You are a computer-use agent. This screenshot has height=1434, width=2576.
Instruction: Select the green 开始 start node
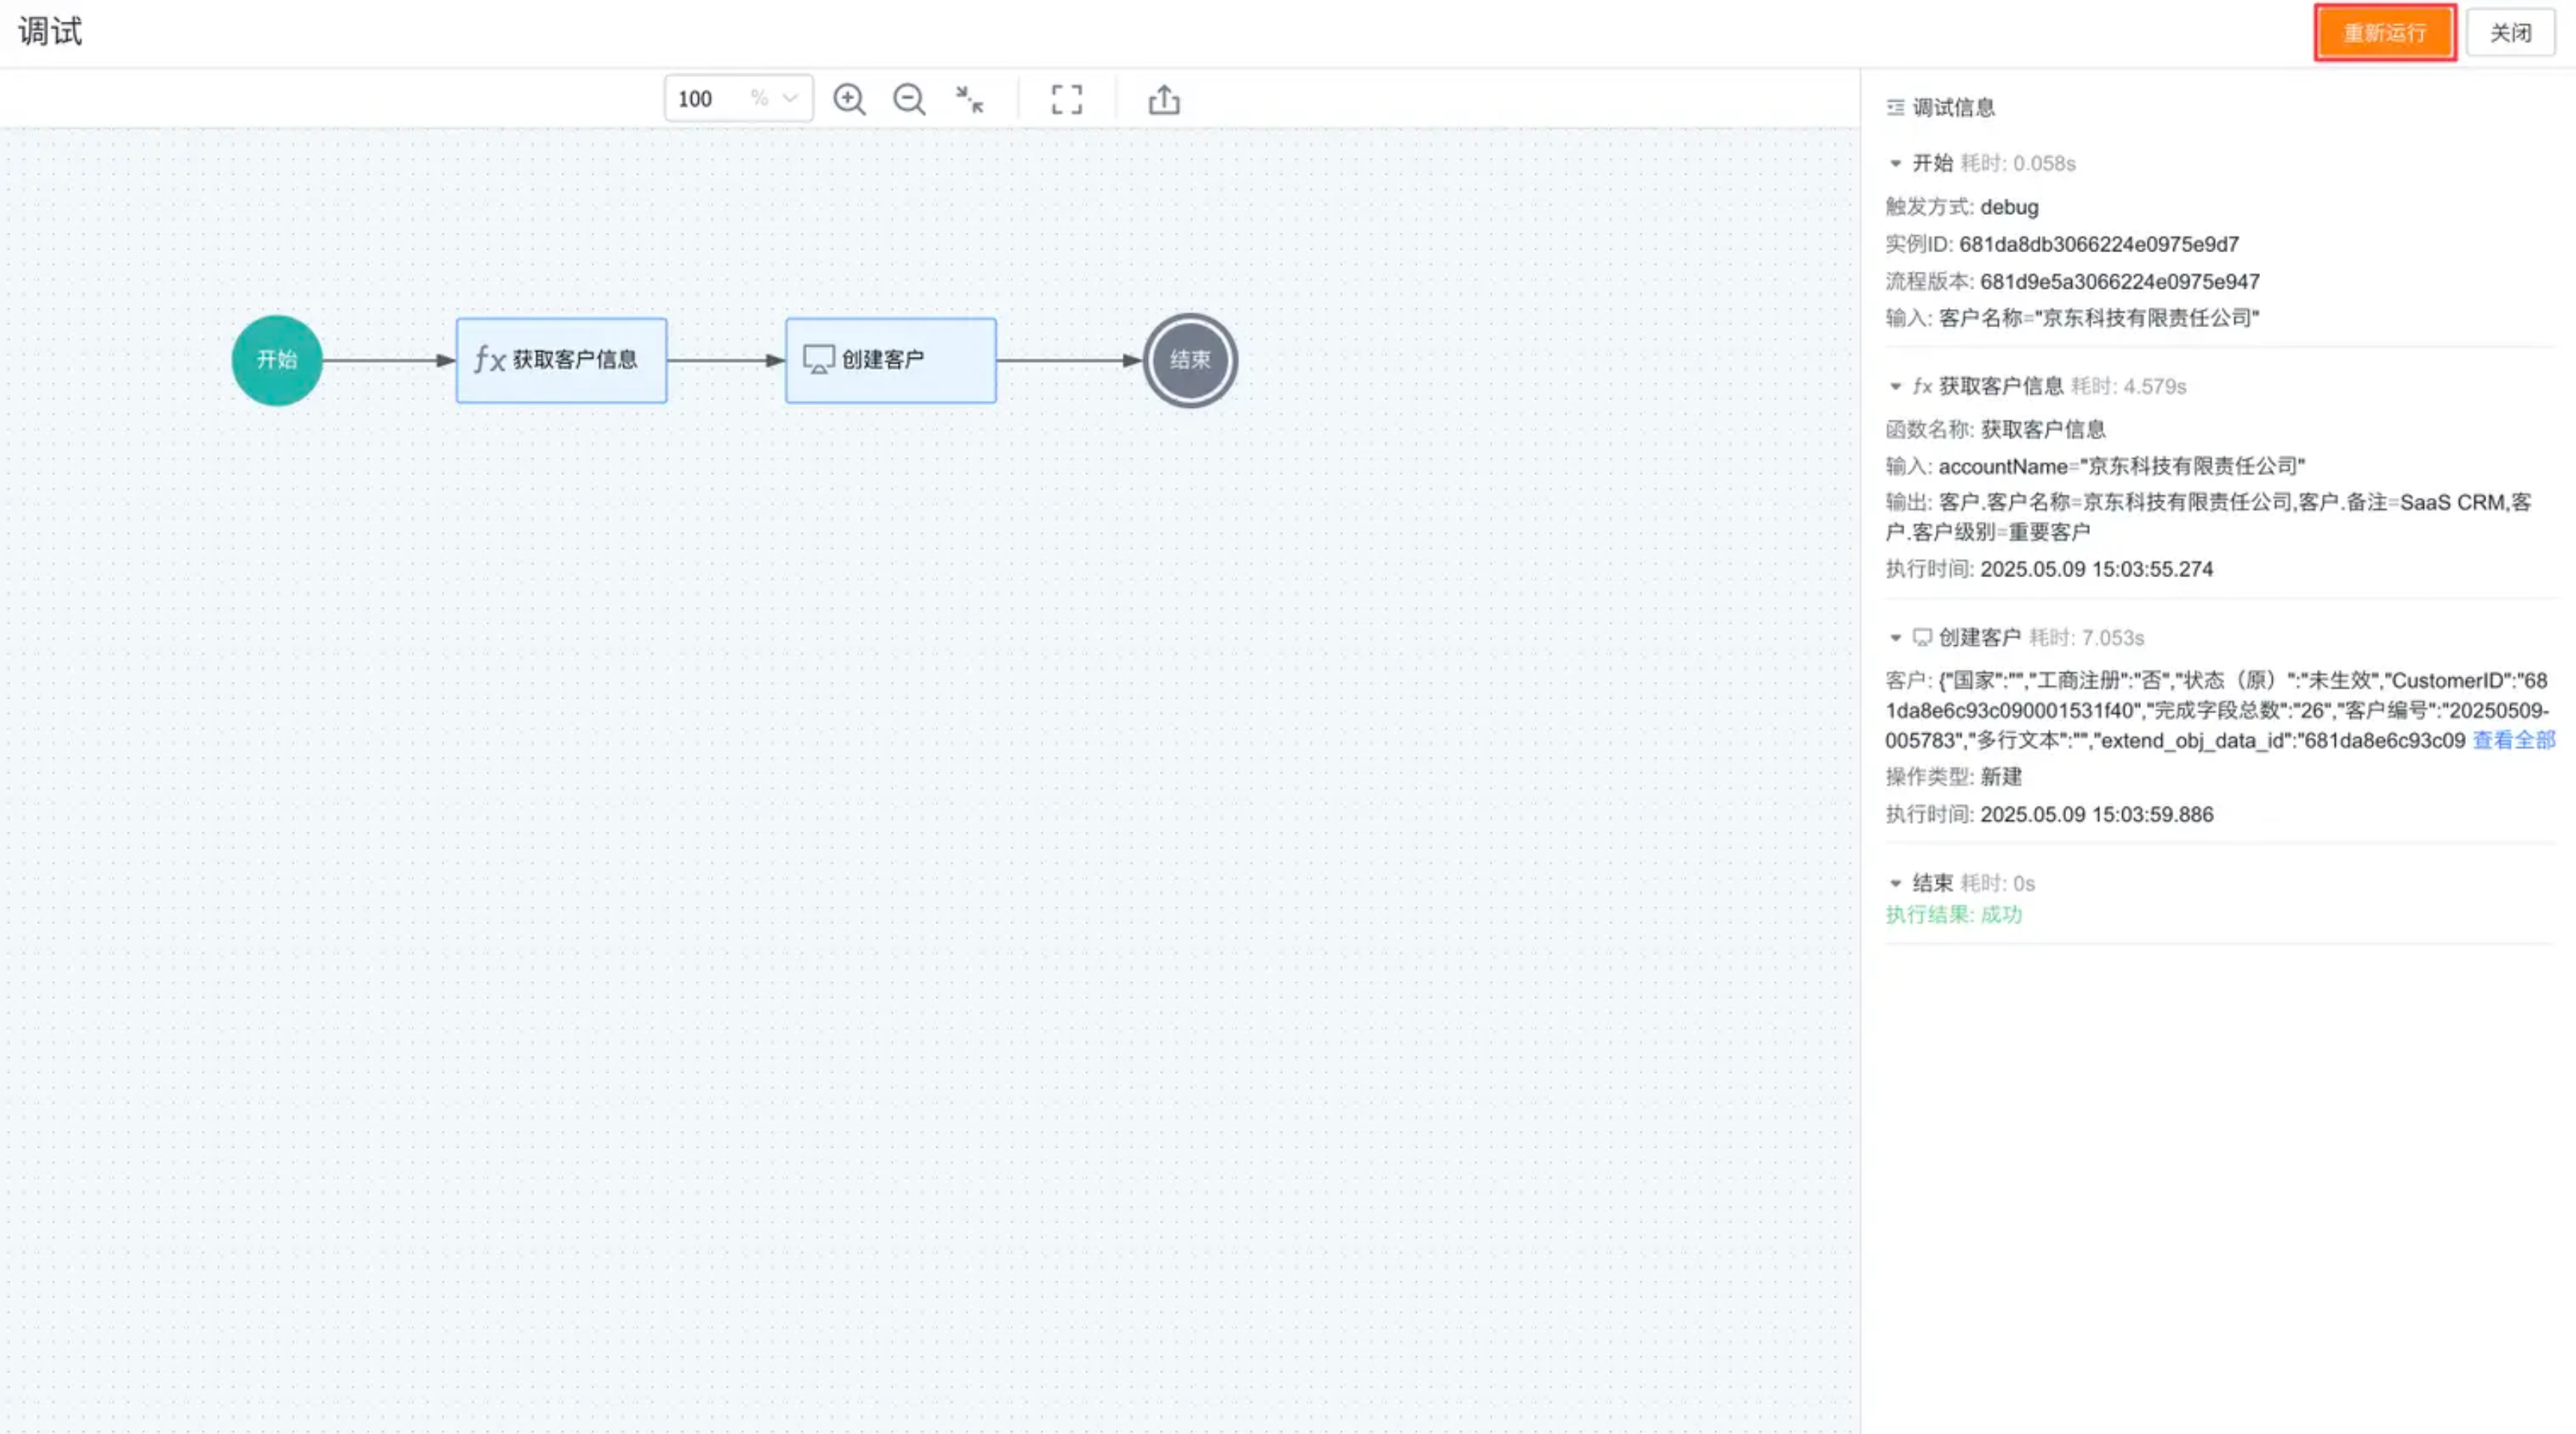[277, 360]
